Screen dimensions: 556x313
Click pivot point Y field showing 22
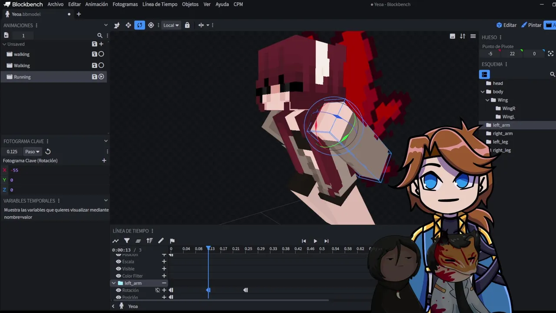coord(512,53)
